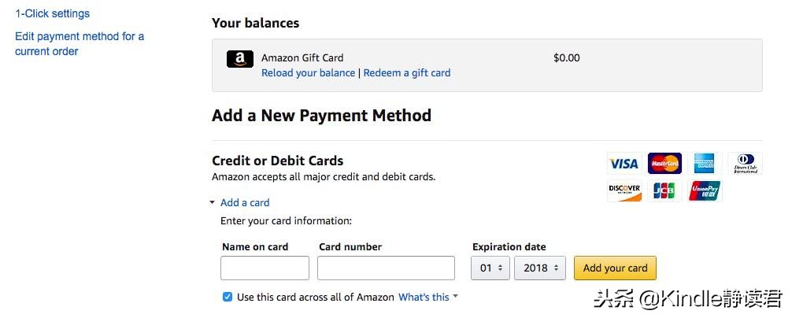Click the MasterCard logo

664,164
